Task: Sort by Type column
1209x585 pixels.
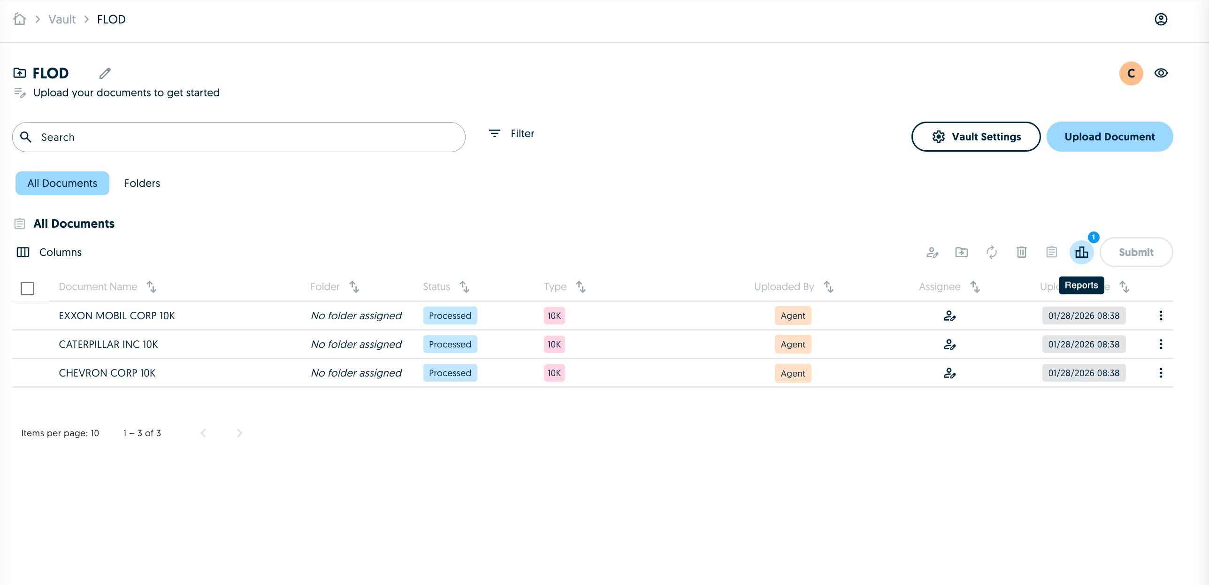Action: coord(581,287)
